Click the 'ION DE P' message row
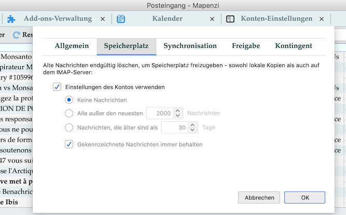Screen dimensions: 346x215 click(x=16, y=109)
